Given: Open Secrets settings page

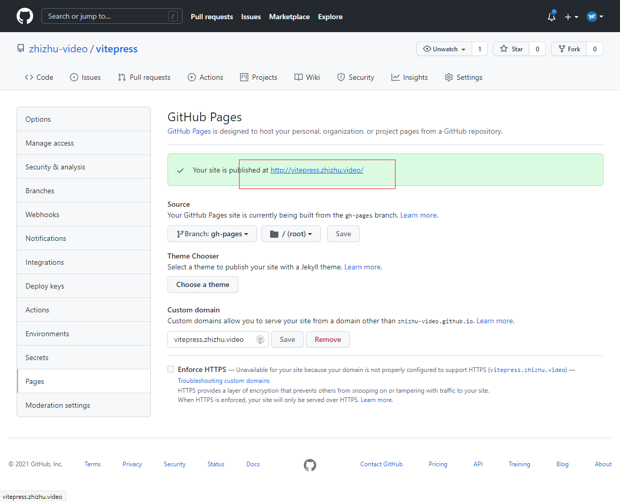Looking at the screenshot, I should 84,357.
